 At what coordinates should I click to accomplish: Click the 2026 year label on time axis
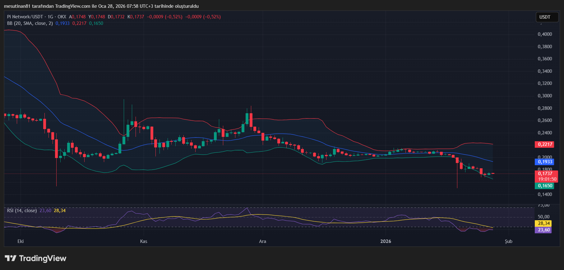(x=386, y=241)
